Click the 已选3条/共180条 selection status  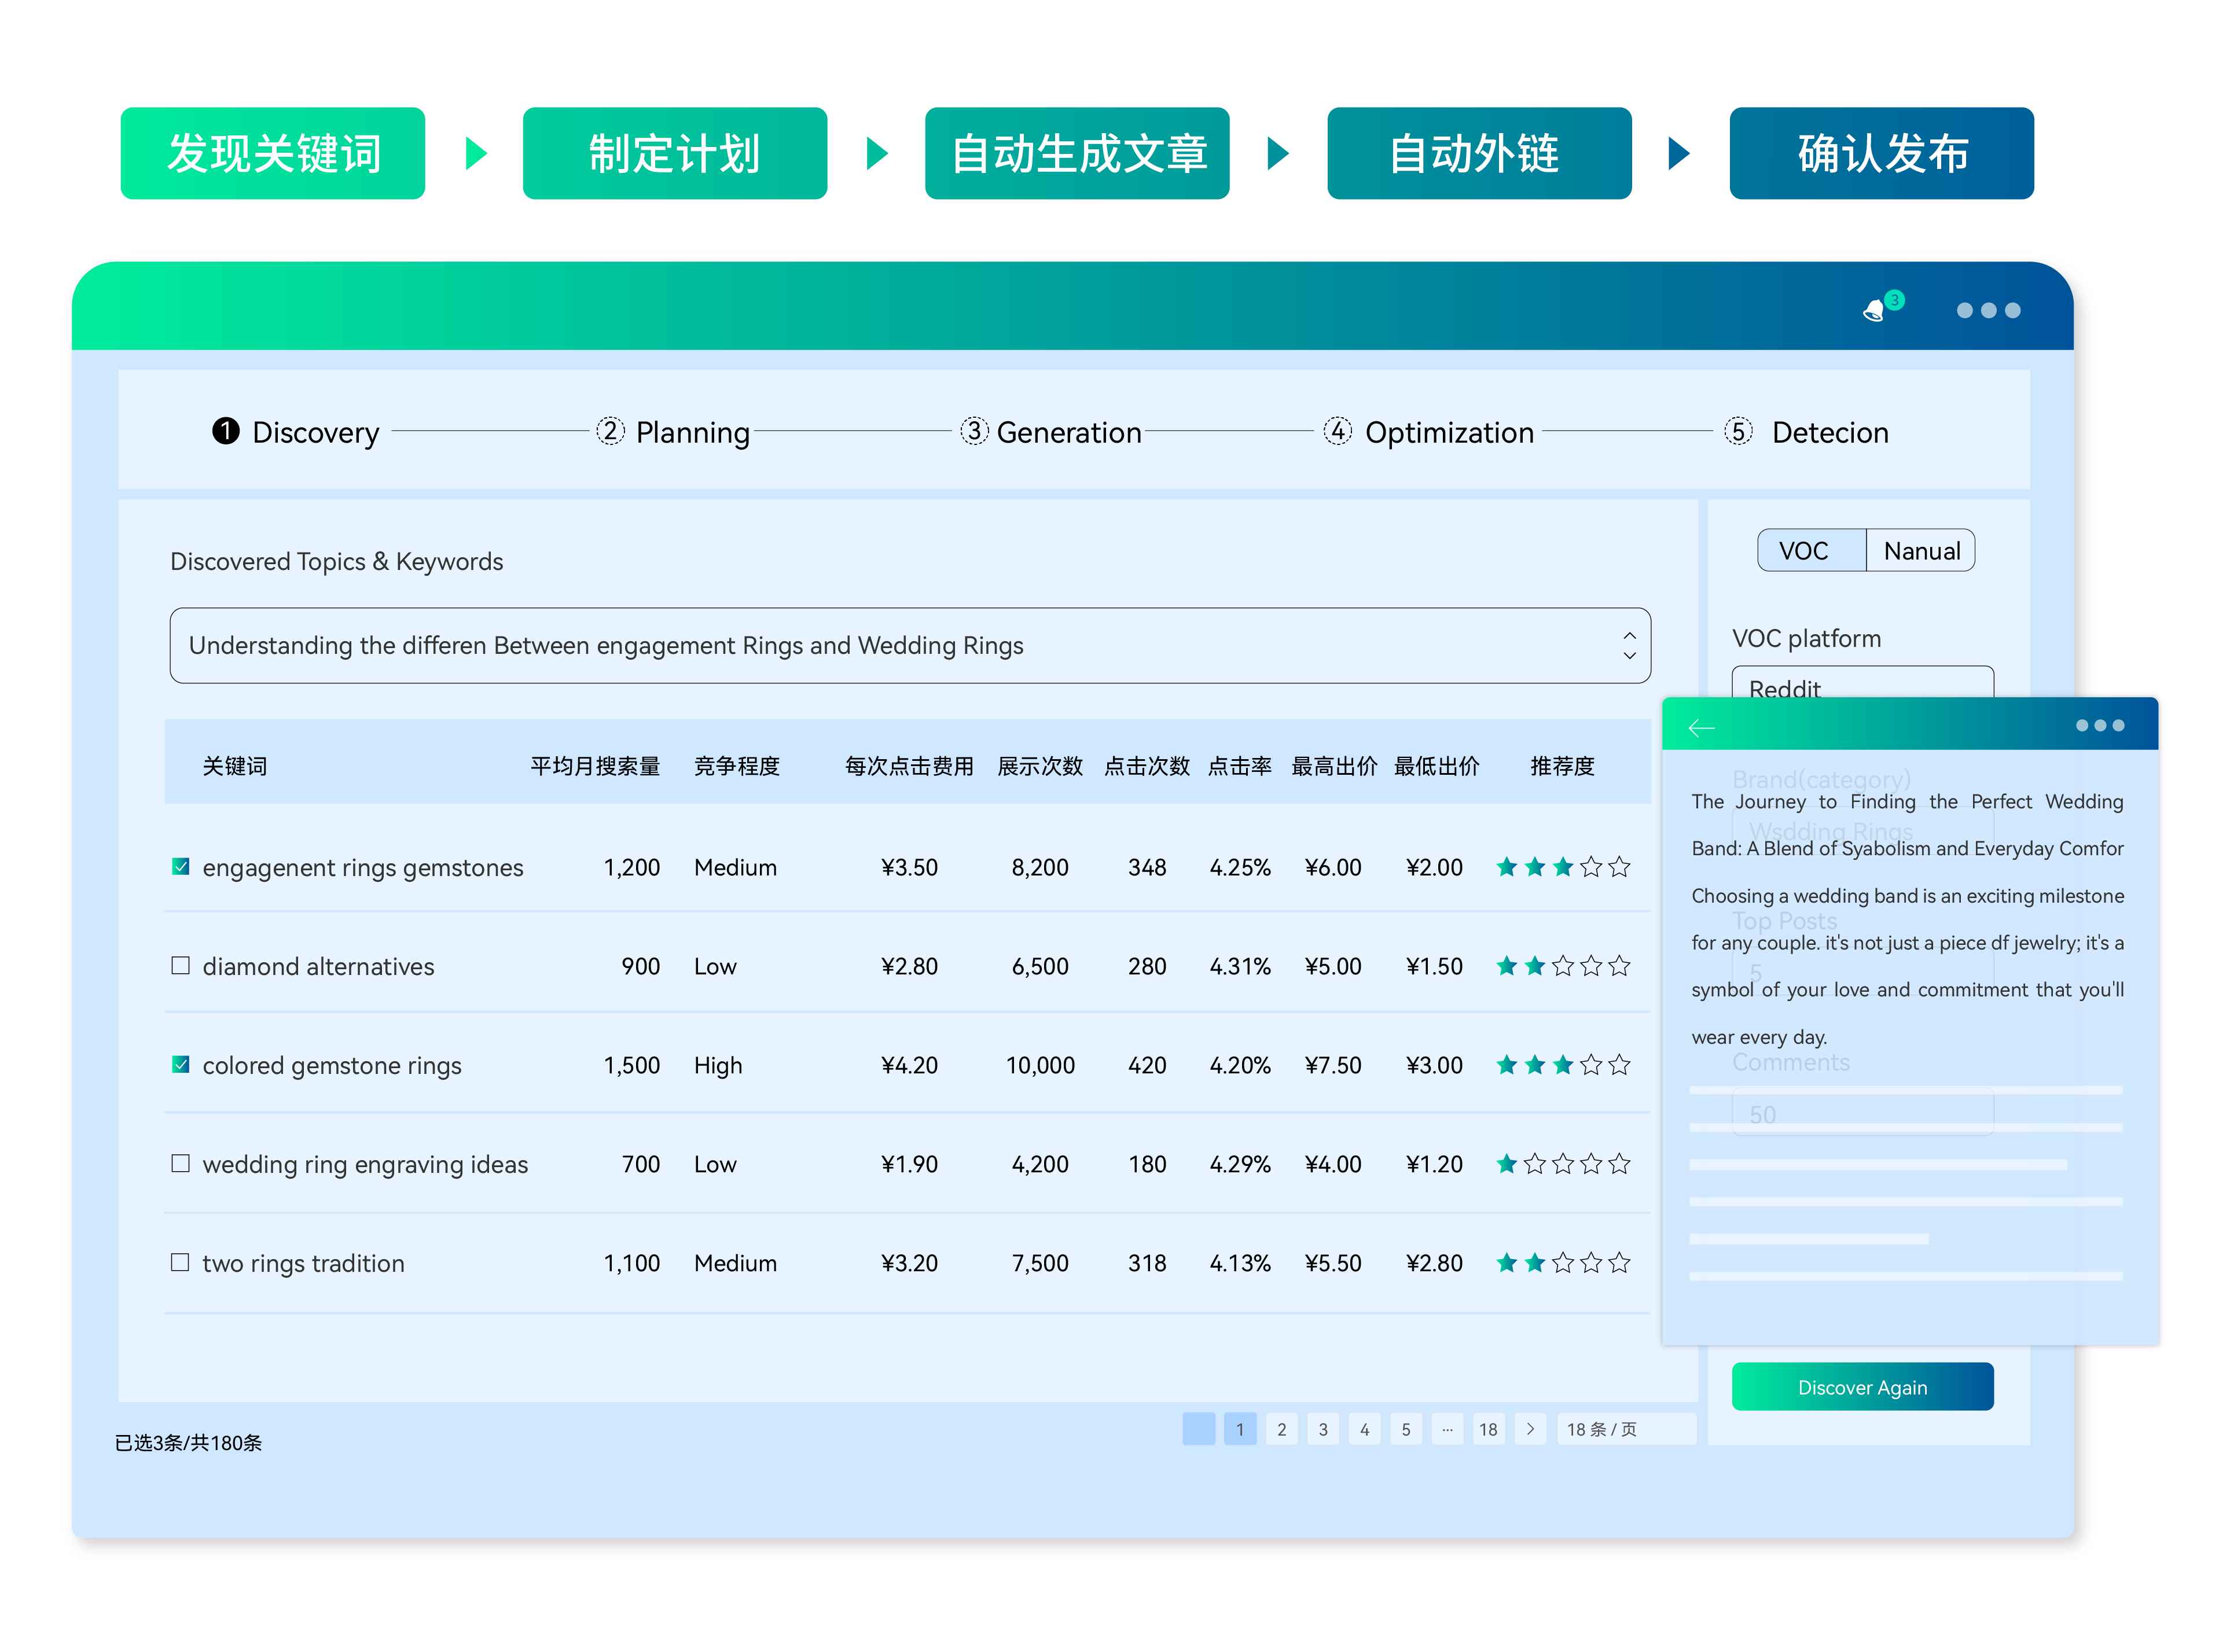[188, 1442]
